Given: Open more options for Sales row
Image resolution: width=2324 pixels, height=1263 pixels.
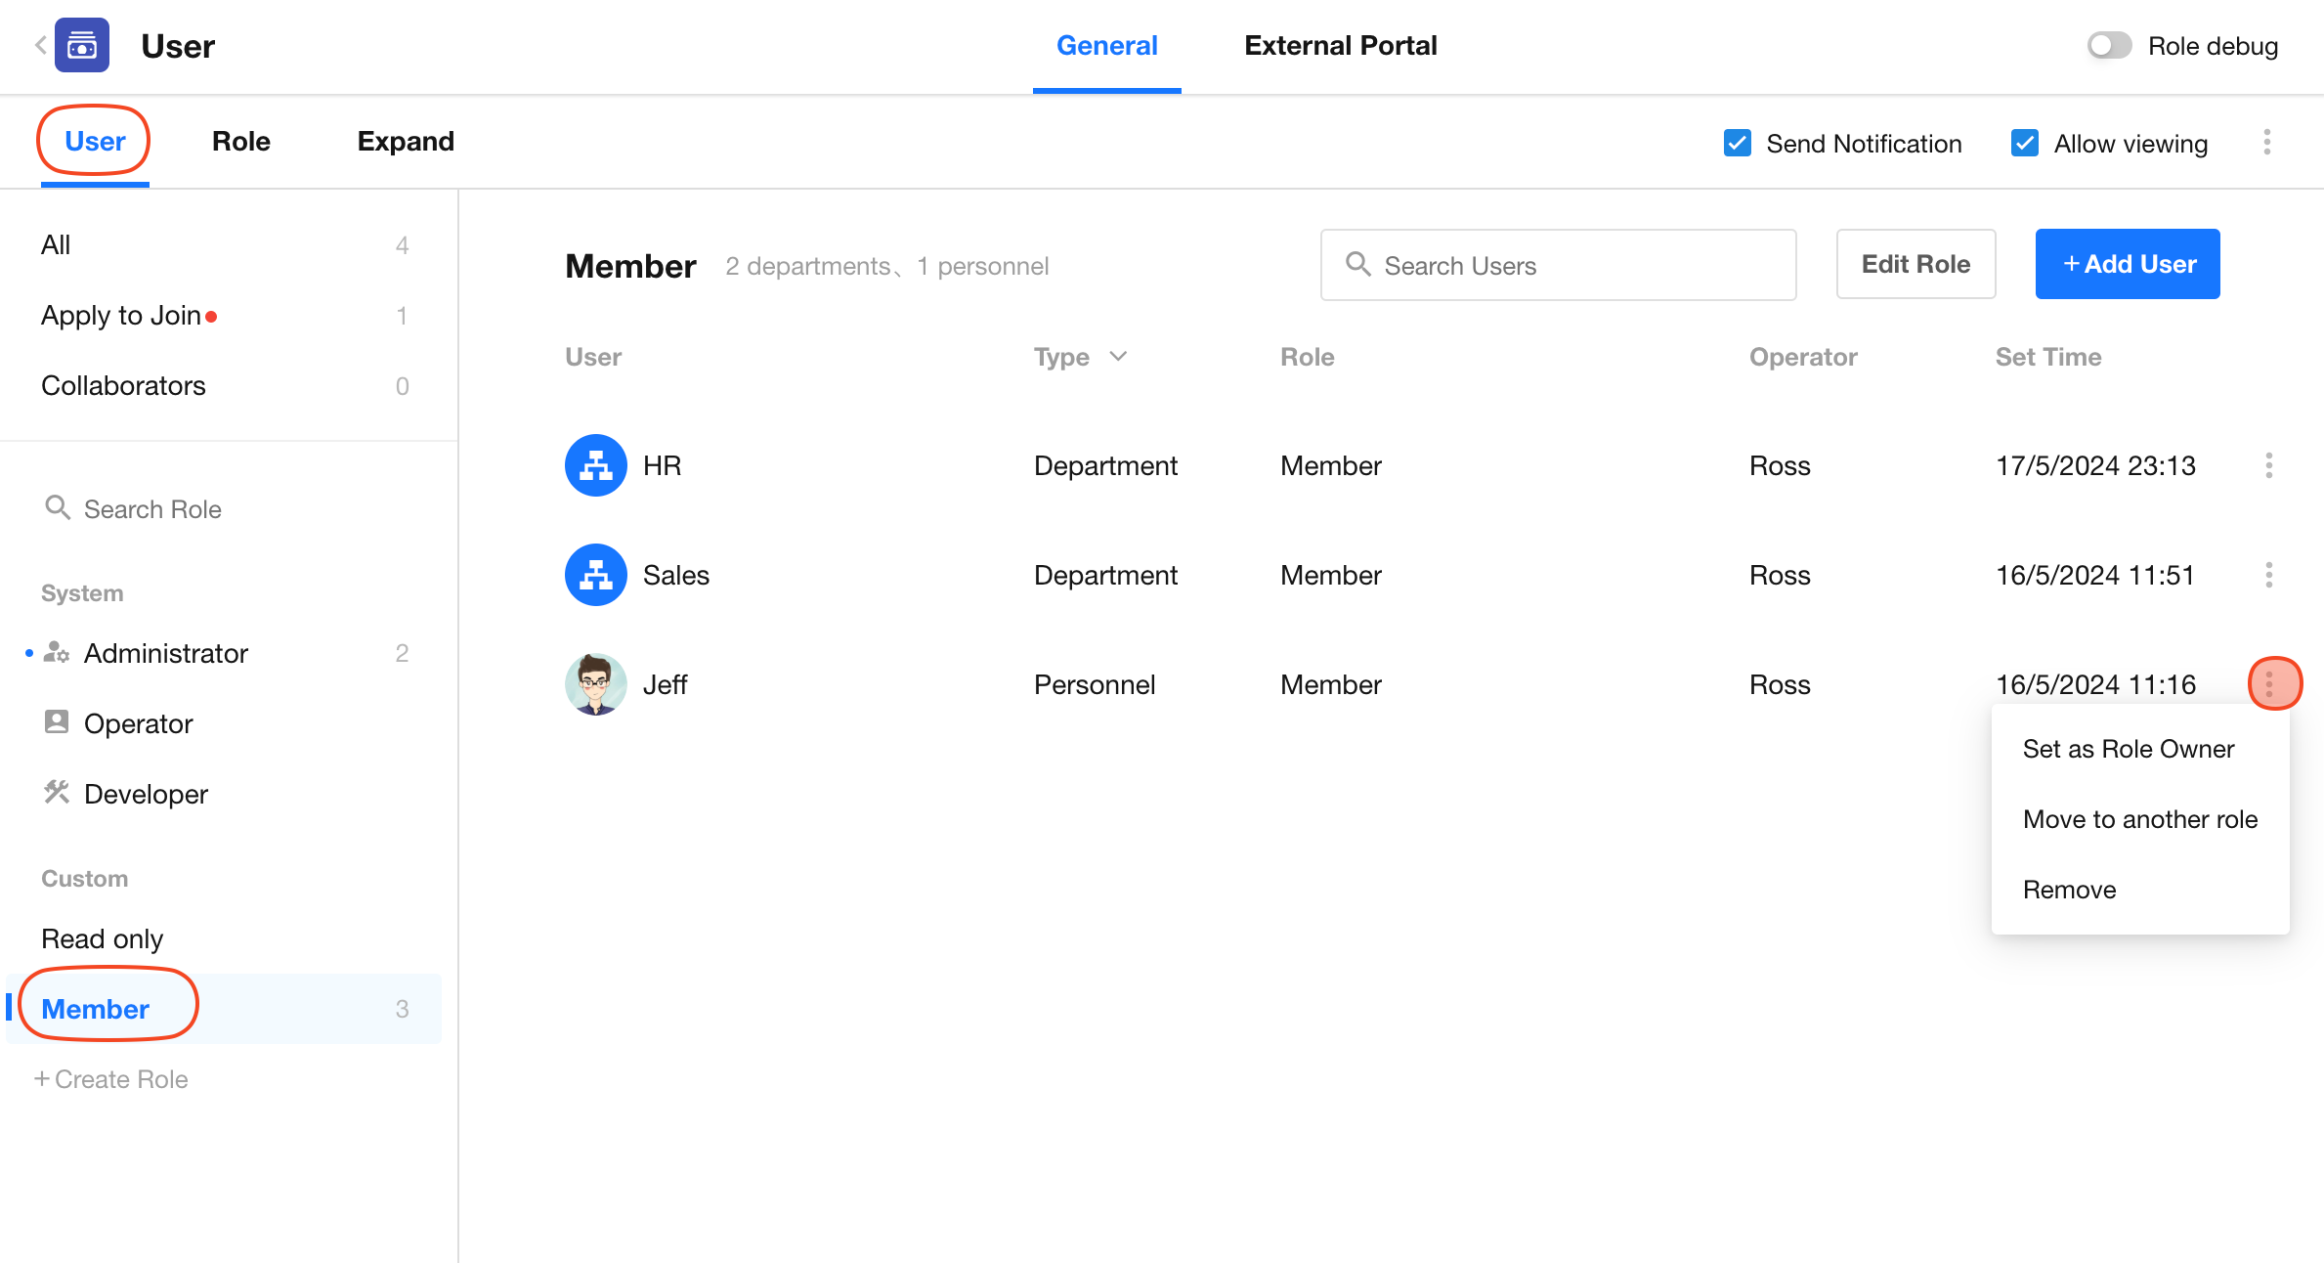Looking at the screenshot, I should pos(2268,575).
